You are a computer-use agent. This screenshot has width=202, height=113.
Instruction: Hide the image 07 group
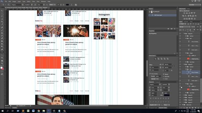[180, 102]
